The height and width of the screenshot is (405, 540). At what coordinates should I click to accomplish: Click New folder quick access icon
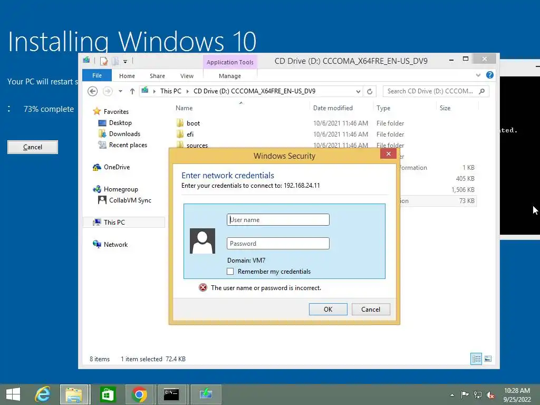tap(115, 61)
